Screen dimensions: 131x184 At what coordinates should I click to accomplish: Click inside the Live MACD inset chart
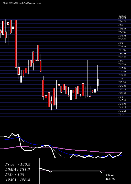(x=72, y=171)
